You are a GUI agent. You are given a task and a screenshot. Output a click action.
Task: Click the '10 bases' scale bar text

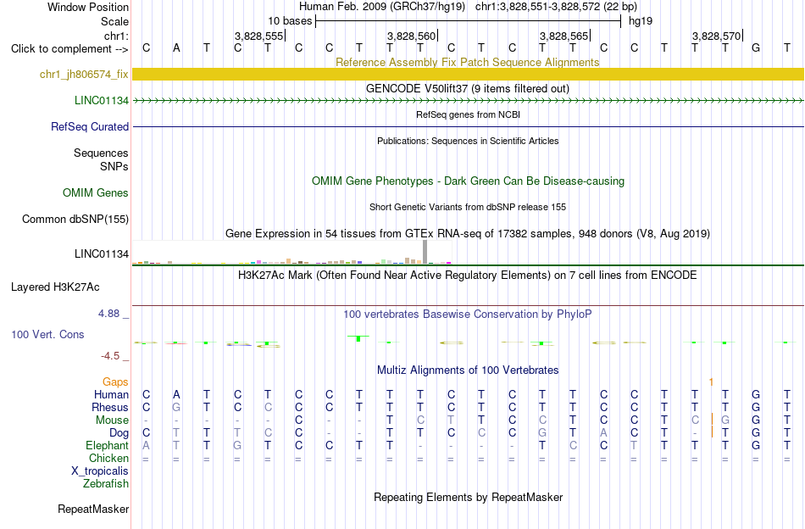pyautogui.click(x=290, y=21)
